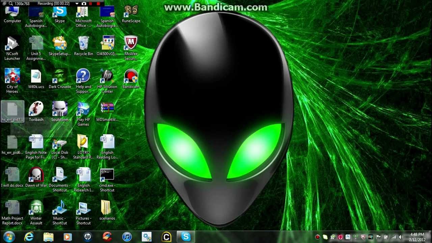Launch Dark Crusade desktop shortcut

60,79
